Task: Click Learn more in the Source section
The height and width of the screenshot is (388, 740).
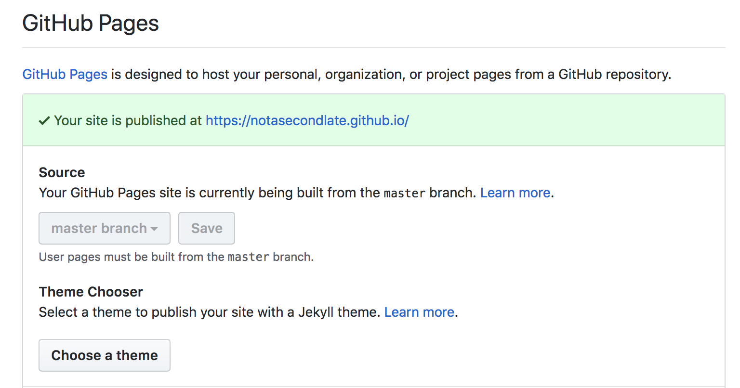Action: pos(515,193)
